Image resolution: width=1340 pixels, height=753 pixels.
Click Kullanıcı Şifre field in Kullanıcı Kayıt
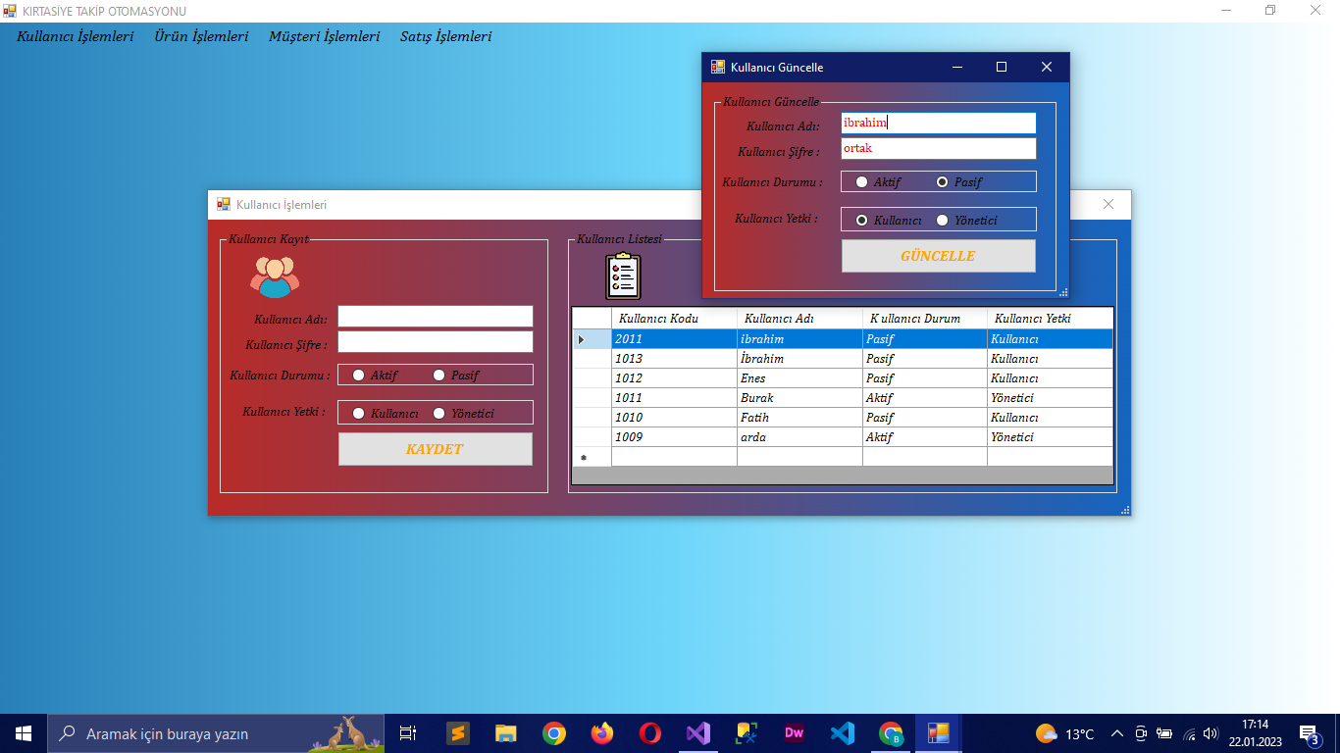coord(436,341)
